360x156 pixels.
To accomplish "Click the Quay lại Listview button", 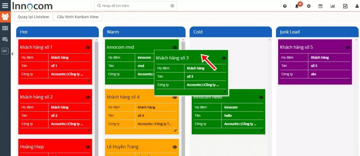I will point(33,17).
